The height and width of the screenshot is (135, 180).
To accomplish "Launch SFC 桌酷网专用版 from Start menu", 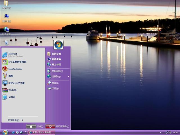I will [x=17, y=62].
